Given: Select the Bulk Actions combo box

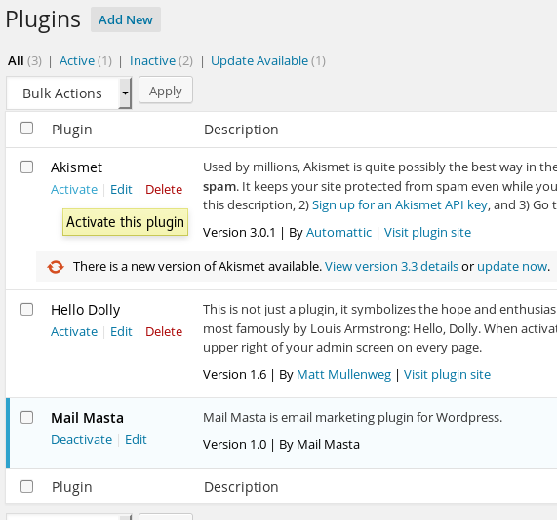Looking at the screenshot, I should (x=69, y=93).
